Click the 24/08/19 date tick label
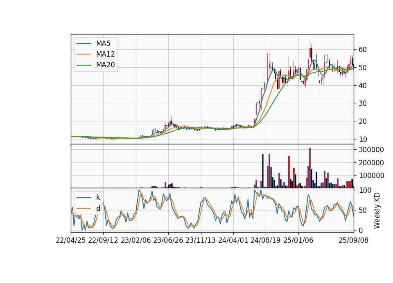 coord(266,240)
